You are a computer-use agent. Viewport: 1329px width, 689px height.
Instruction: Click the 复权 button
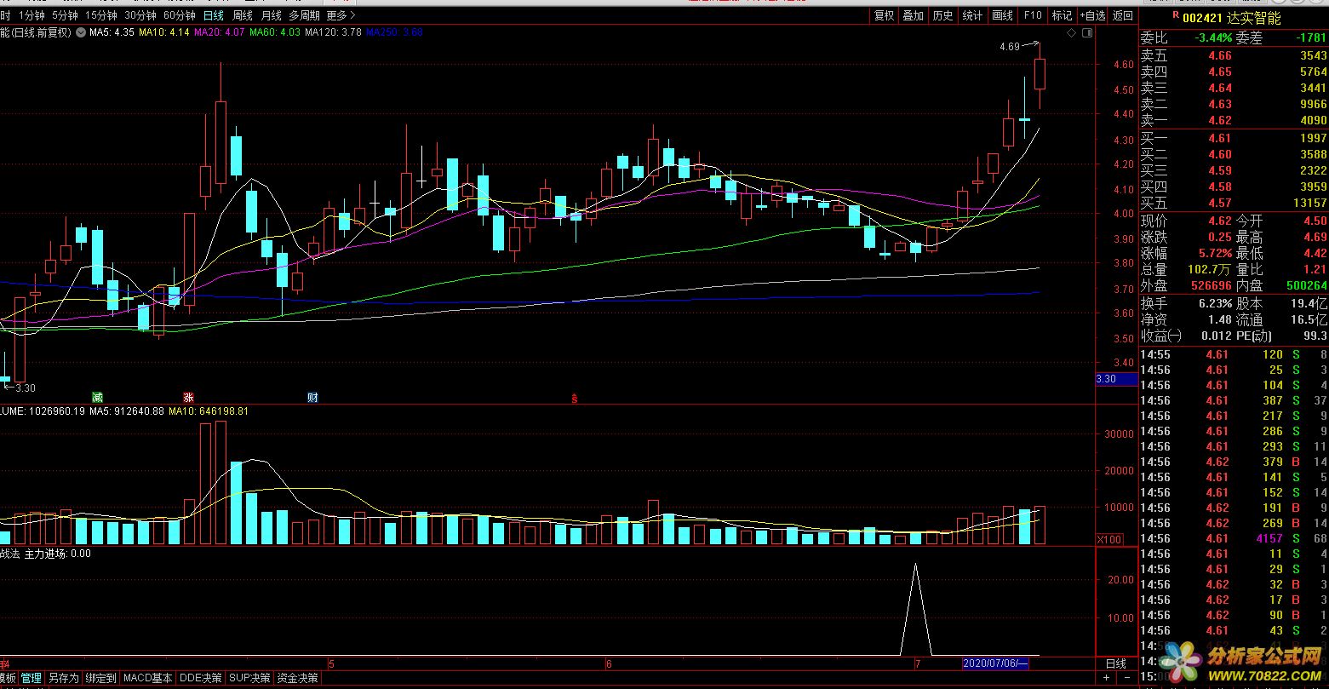[885, 15]
